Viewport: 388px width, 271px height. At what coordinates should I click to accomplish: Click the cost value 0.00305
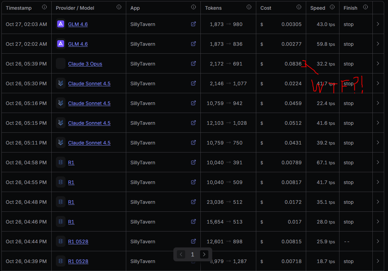coord(292,24)
